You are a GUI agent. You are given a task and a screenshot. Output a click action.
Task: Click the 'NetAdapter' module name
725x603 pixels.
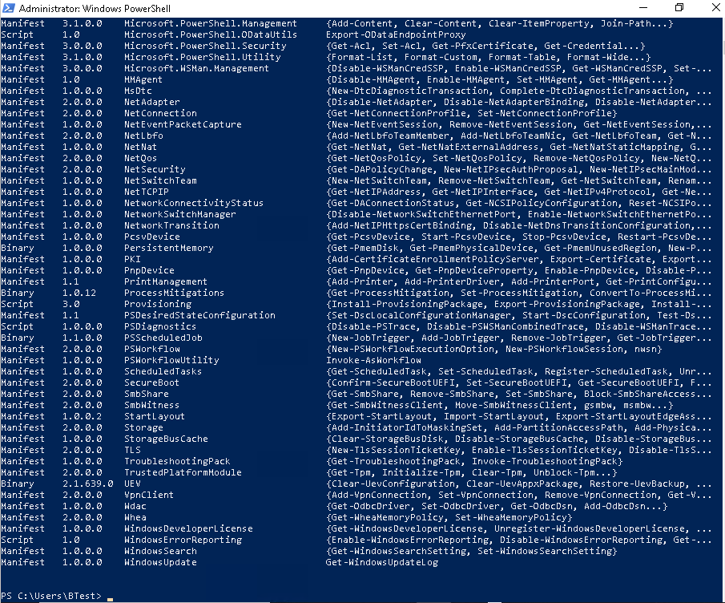(152, 103)
